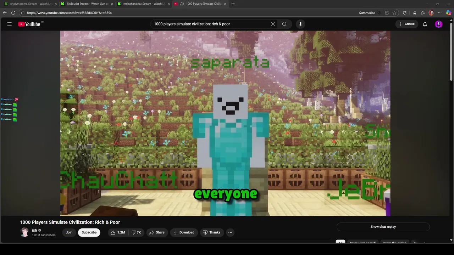View site information lock icon
The height and width of the screenshot is (255, 454).
(x=22, y=13)
